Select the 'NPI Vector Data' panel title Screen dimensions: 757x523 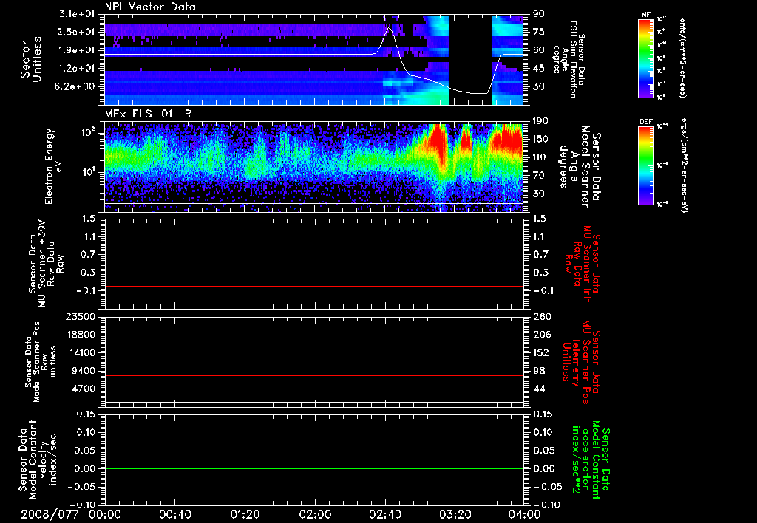click(150, 7)
